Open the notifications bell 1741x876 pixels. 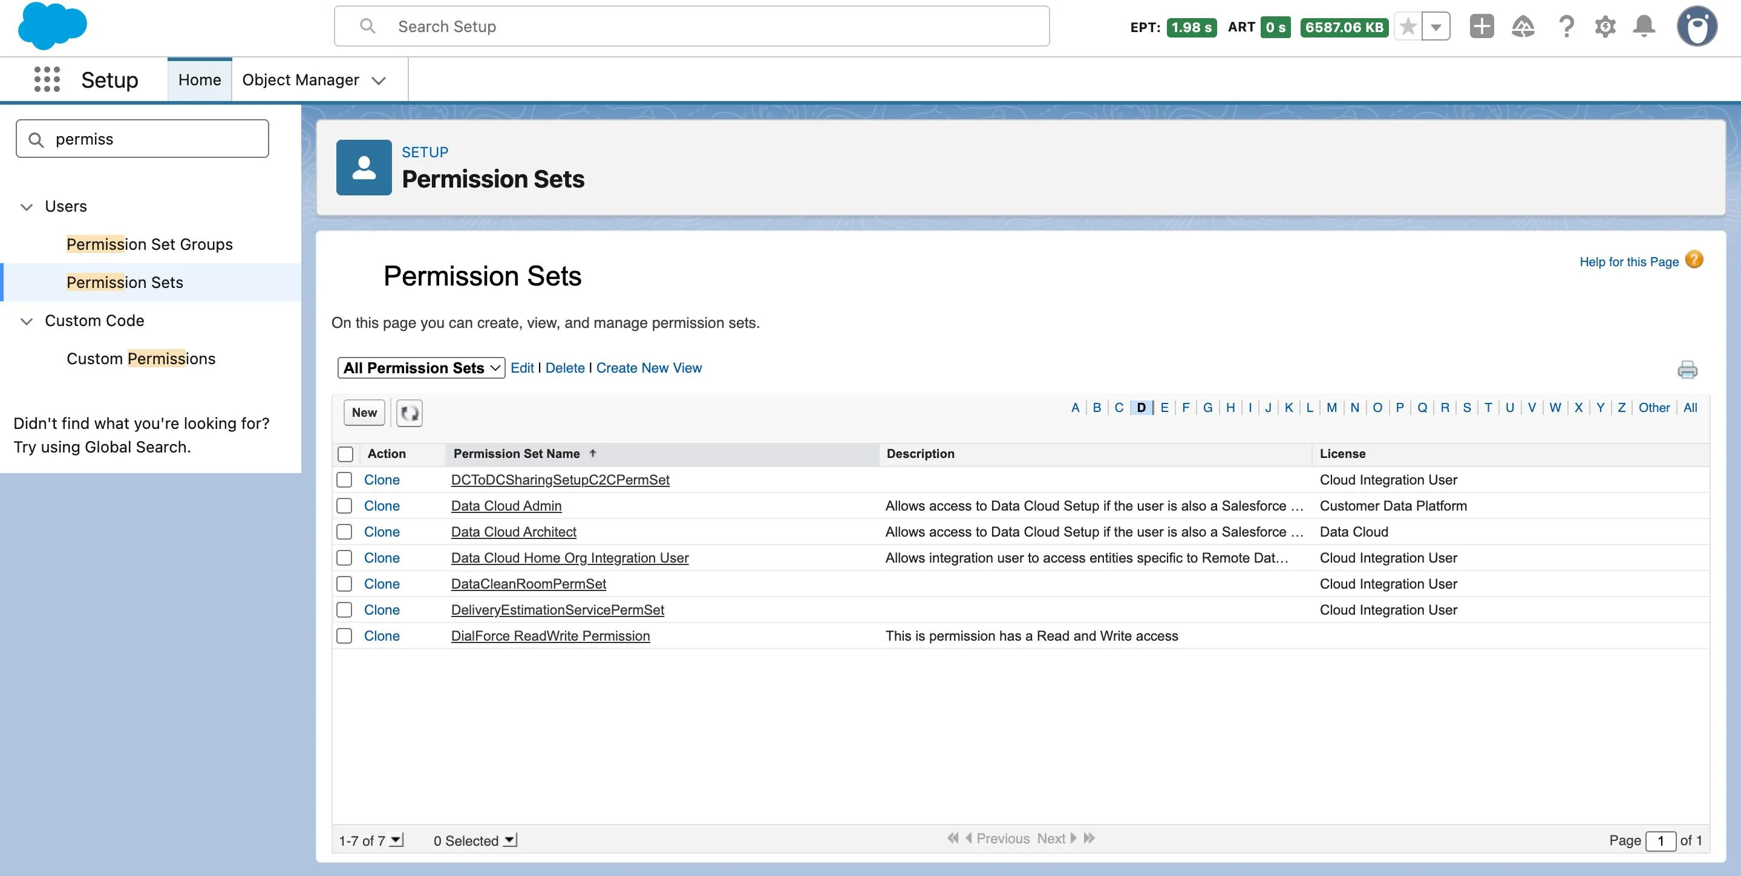click(x=1644, y=27)
